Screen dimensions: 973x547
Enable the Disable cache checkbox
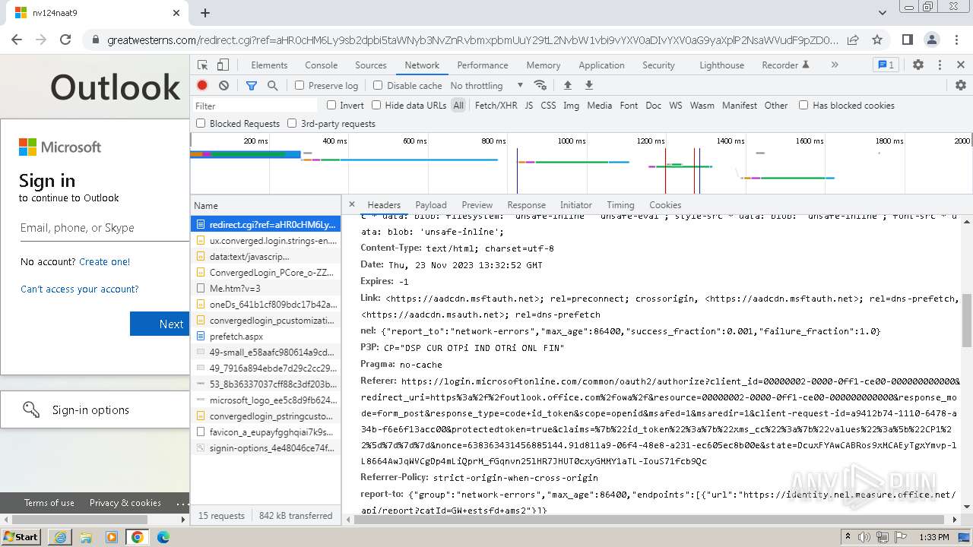pyautogui.click(x=378, y=85)
